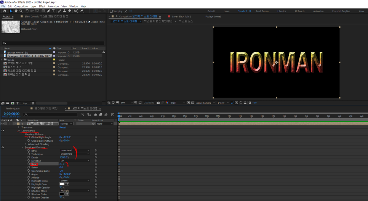Click the Depth value 1000.0%
The height and width of the screenshot is (201, 368).
(64, 157)
